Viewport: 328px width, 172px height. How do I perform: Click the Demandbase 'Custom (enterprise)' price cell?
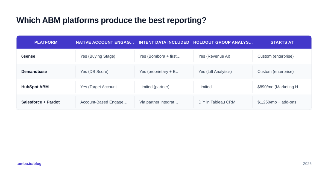coord(282,72)
